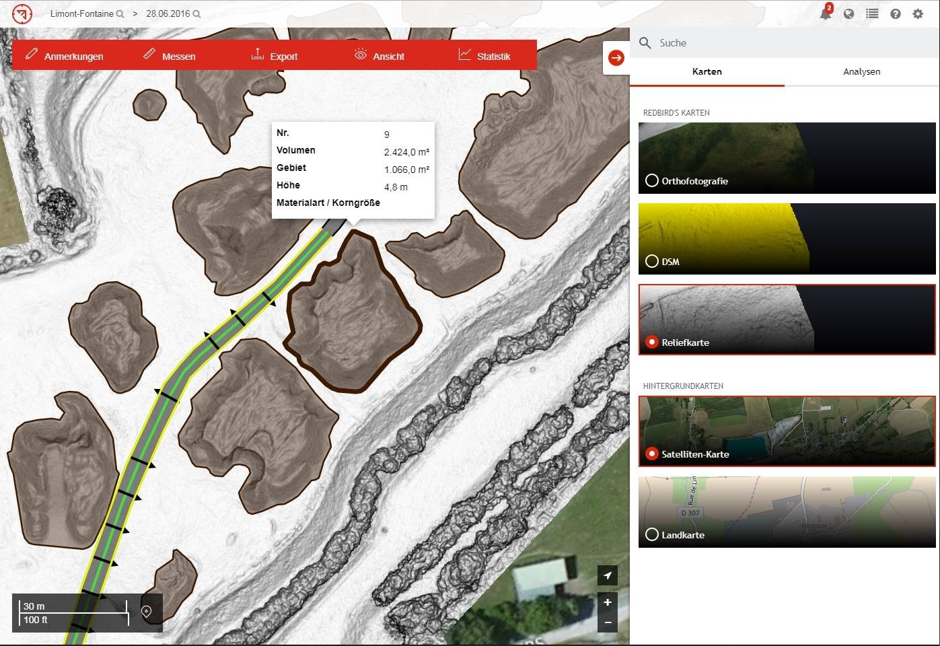This screenshot has width=940, height=646.
Task: Open the list view icon
Action: tap(872, 13)
